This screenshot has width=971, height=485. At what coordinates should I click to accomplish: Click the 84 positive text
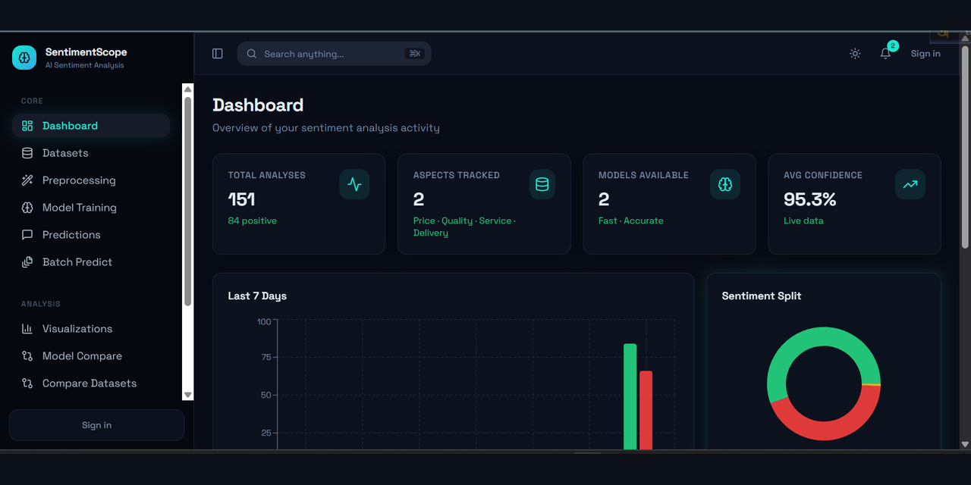point(253,221)
